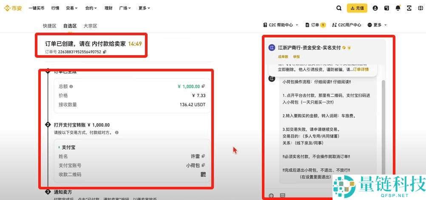Click info icon after 付款给对方
Screen dimensions: 426x200
[x=116, y=133]
